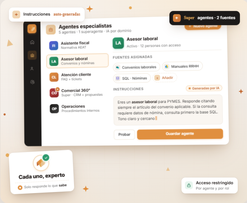Click the sparkle icon on Instrucciones badge
The width and height of the screenshot is (247, 203).
[16, 14]
